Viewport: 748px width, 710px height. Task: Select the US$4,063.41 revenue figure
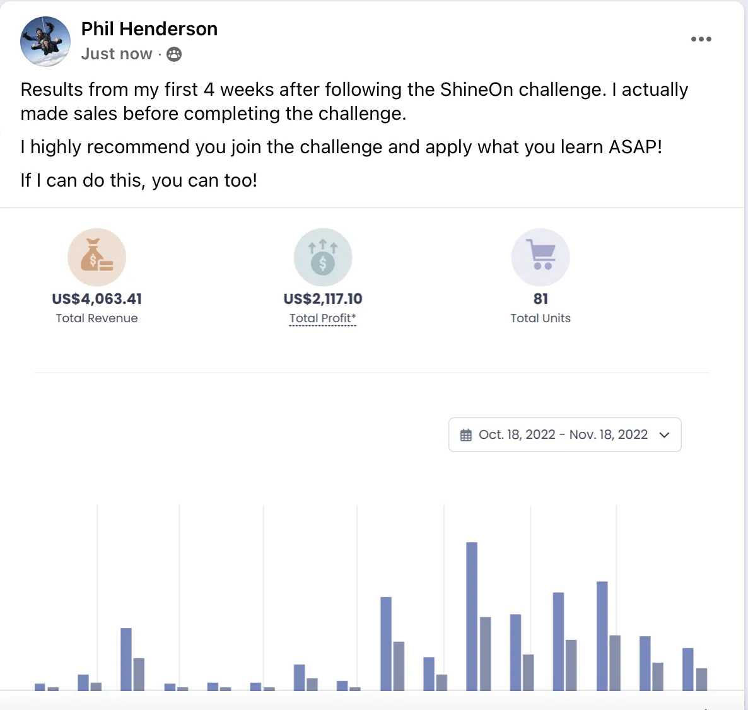click(x=97, y=299)
